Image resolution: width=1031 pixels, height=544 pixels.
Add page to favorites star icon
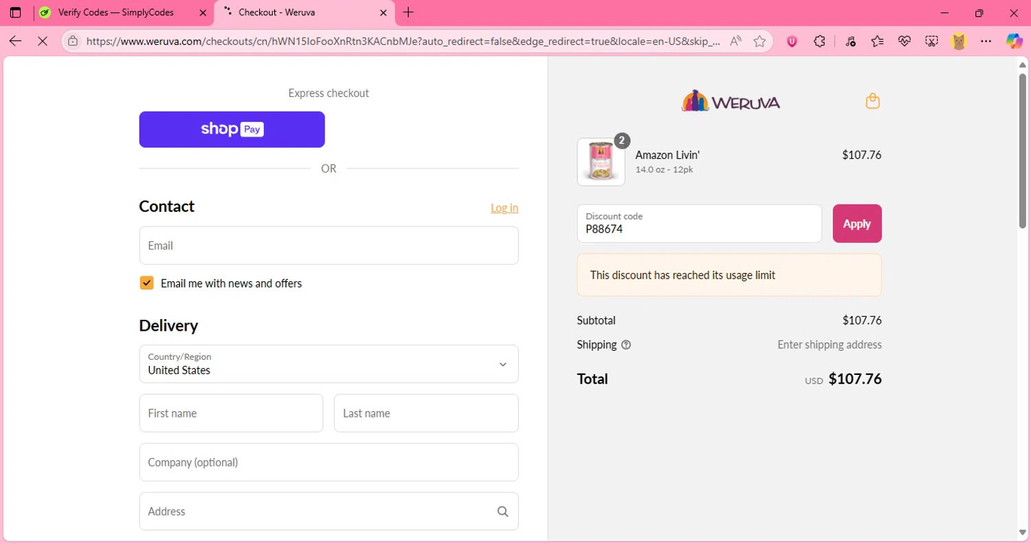760,41
